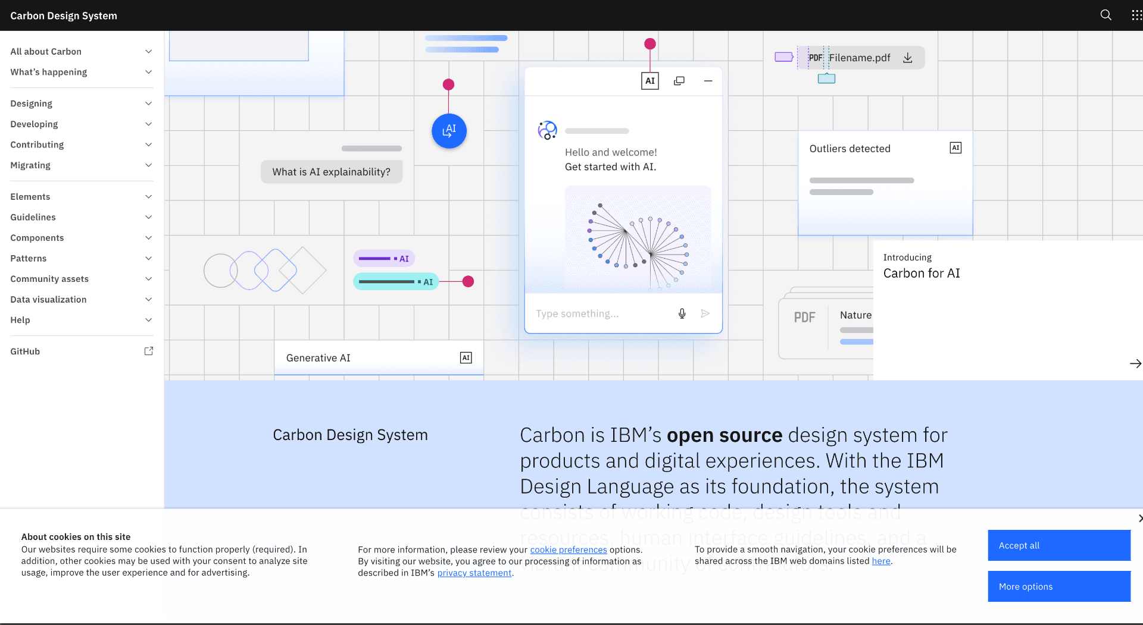Click the chat window popout icon
Screen dimensions: 1143x625
[679, 81]
